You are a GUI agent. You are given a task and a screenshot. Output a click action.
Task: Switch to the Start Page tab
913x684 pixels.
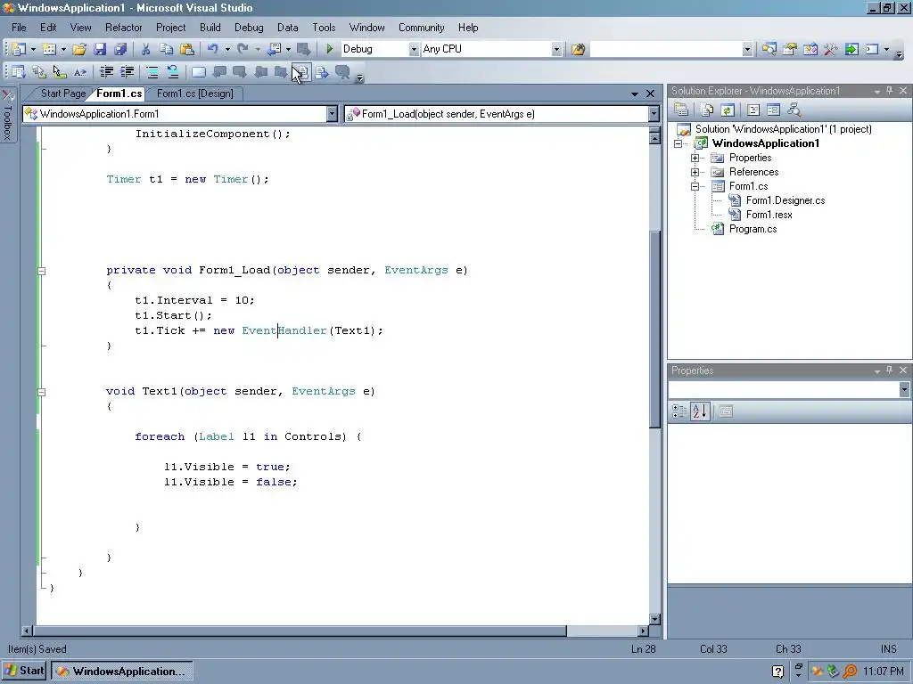63,94
